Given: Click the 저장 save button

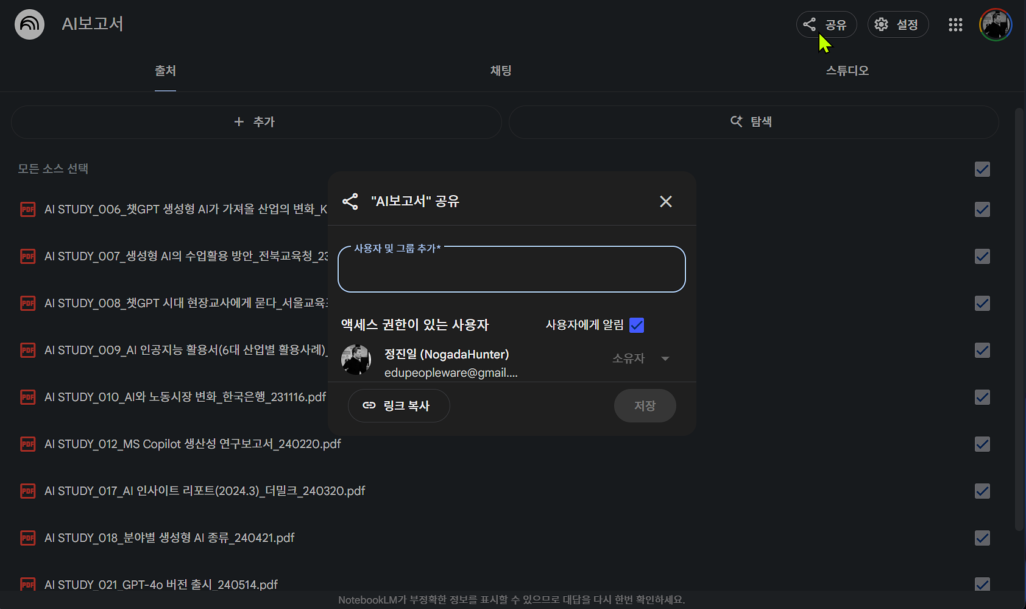Looking at the screenshot, I should click(x=645, y=405).
